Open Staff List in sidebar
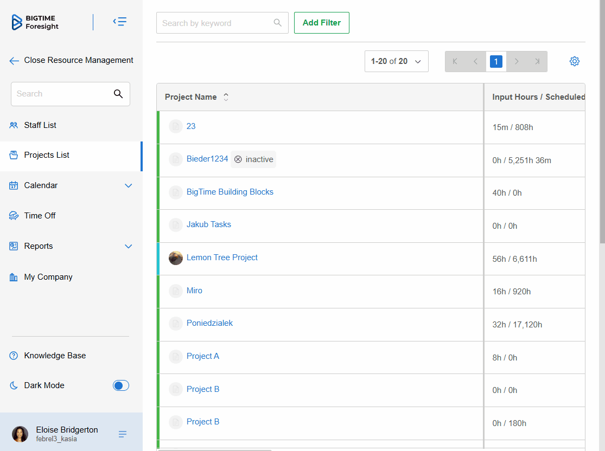The image size is (605, 451). [x=40, y=125]
